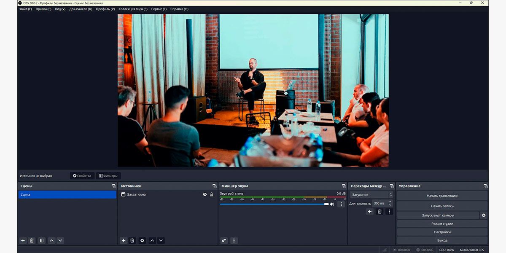Delete the selected scene using the trash icon
This screenshot has height=253, width=506.
point(32,240)
